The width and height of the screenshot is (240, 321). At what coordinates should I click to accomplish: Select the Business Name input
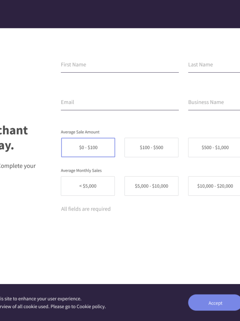(x=214, y=103)
